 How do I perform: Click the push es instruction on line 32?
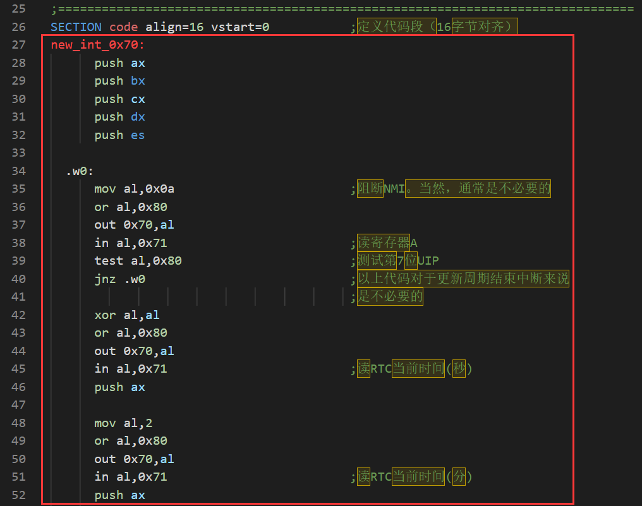[120, 135]
